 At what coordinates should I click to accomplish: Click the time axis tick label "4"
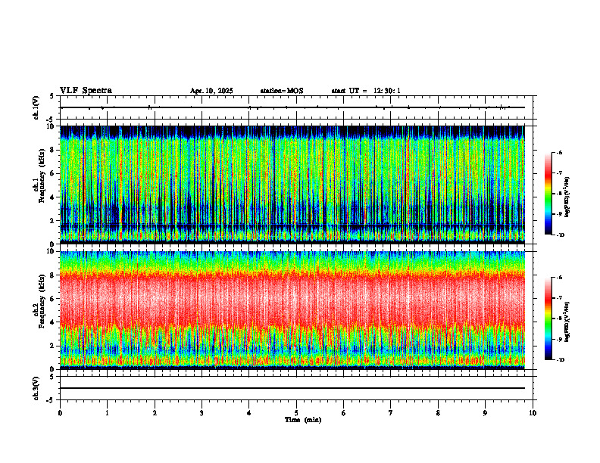[x=249, y=413]
